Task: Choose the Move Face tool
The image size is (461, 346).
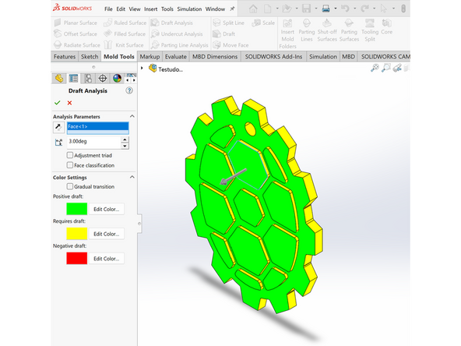Action: pyautogui.click(x=230, y=45)
